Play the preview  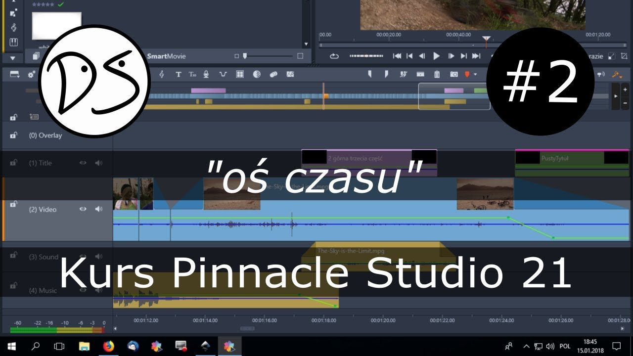click(x=436, y=56)
